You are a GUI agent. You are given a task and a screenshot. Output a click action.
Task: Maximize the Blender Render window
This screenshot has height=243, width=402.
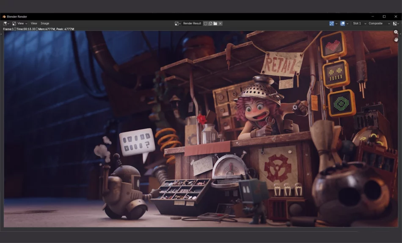384,16
